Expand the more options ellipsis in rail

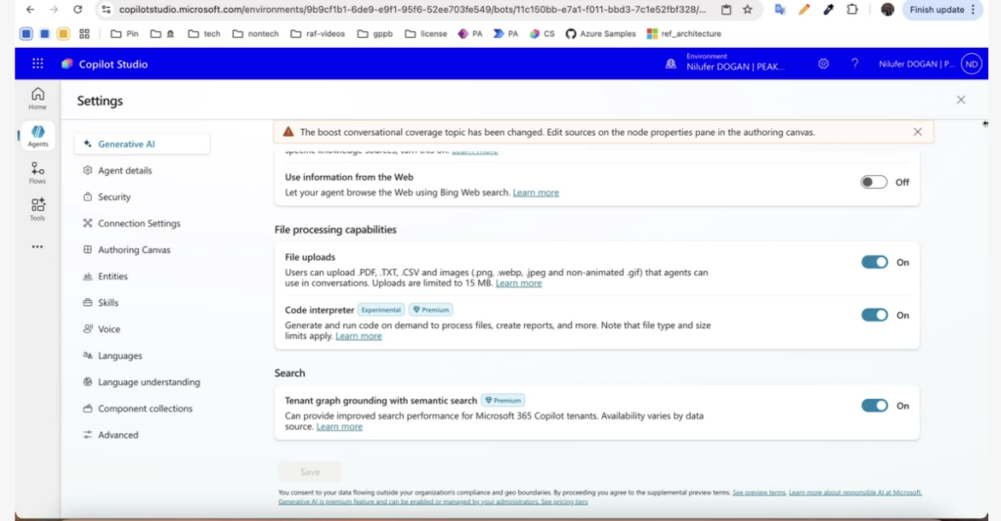[x=37, y=247]
